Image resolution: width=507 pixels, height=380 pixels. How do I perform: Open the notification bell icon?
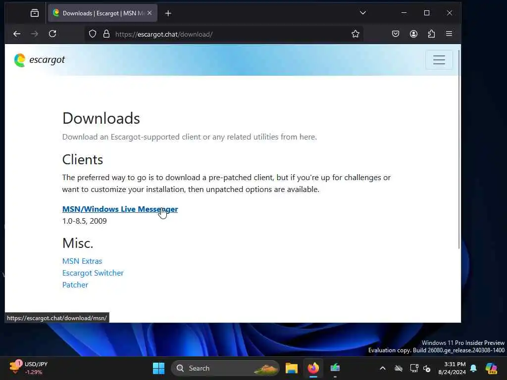tap(473, 368)
